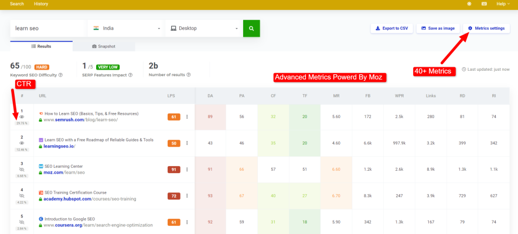The image size is (518, 234).
Task: Click the WPR value 997.9k cell
Action: click(x=399, y=143)
